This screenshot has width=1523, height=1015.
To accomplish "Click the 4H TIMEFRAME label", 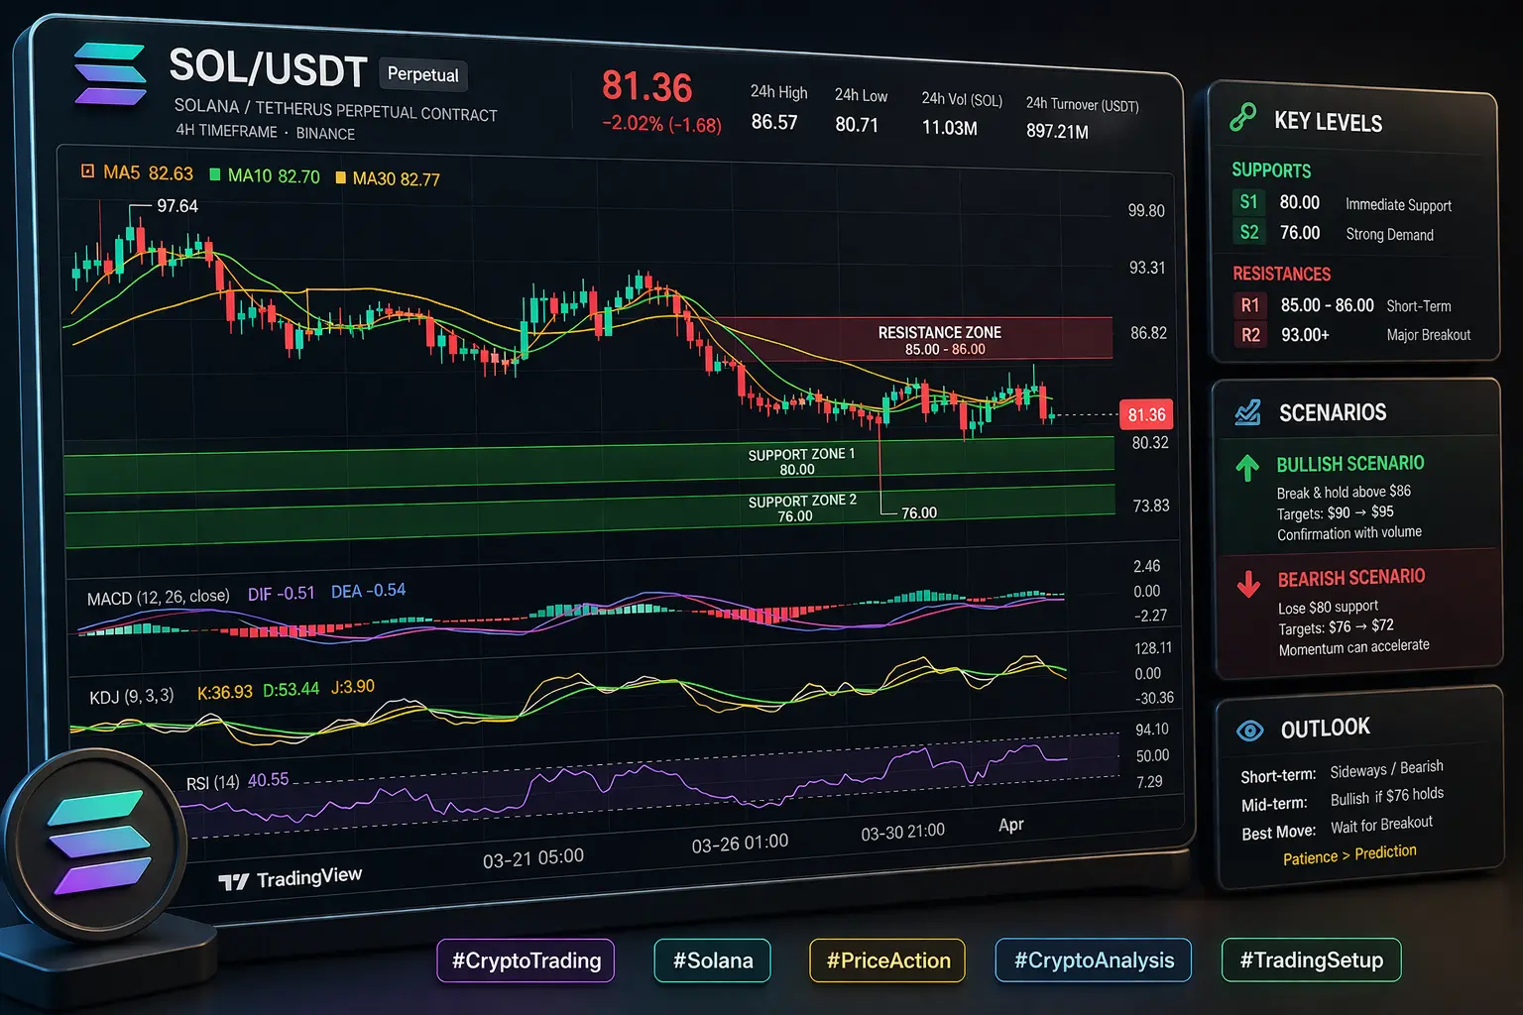I will (x=226, y=131).
